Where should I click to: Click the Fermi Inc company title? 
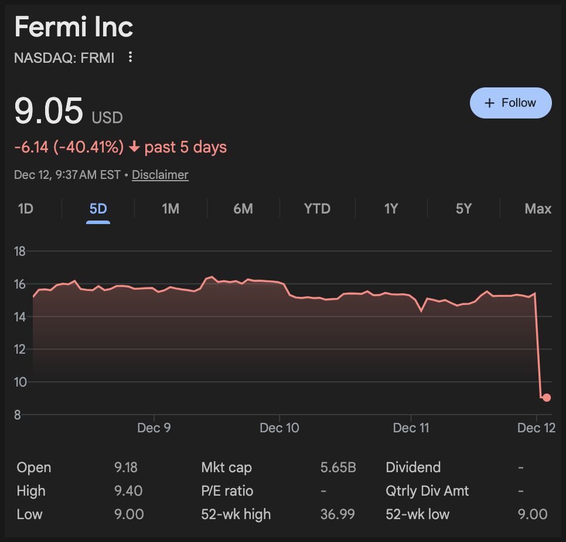74,27
